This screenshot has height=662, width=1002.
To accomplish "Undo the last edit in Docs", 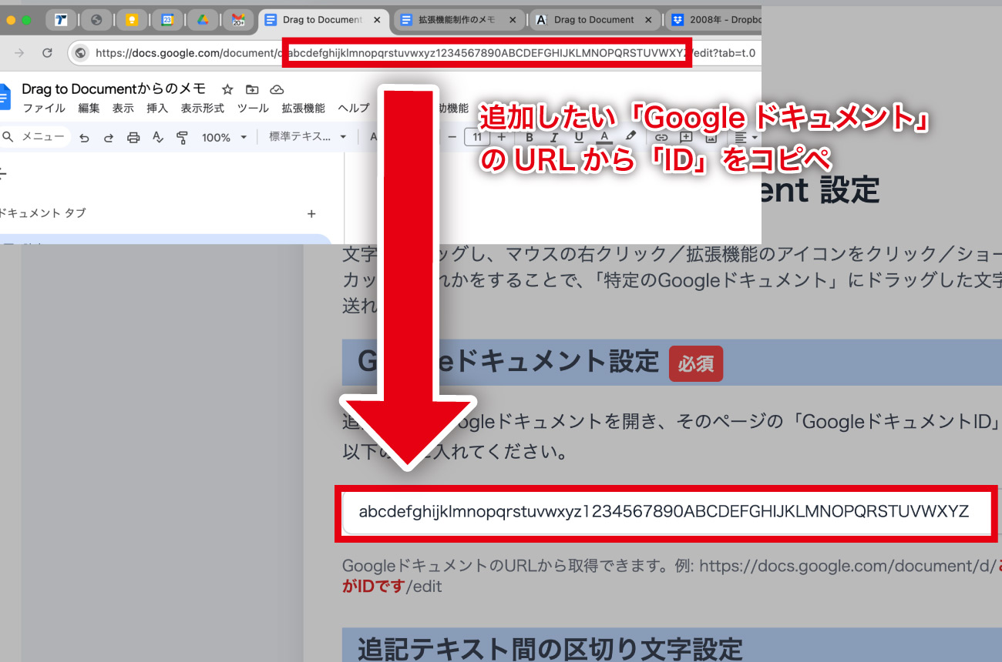I will tap(84, 138).
